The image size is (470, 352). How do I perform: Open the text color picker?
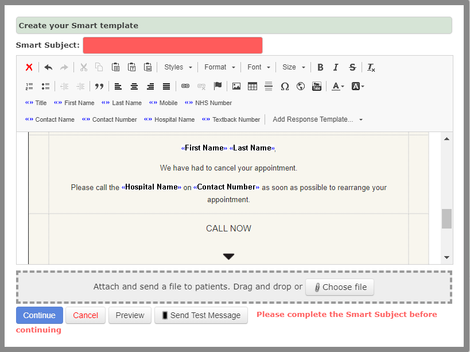pos(338,86)
